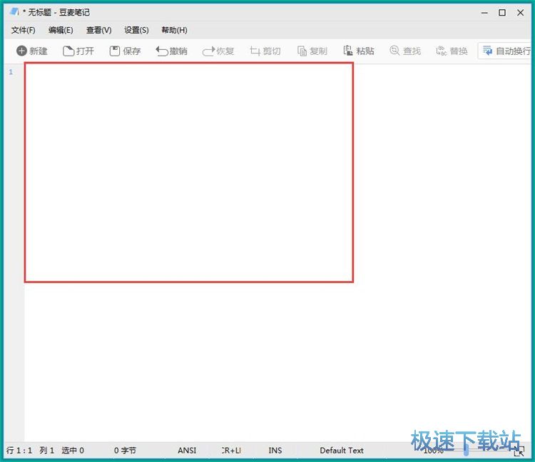Open a file with 打开 icon
This screenshot has width=535, height=462.
[x=78, y=51]
